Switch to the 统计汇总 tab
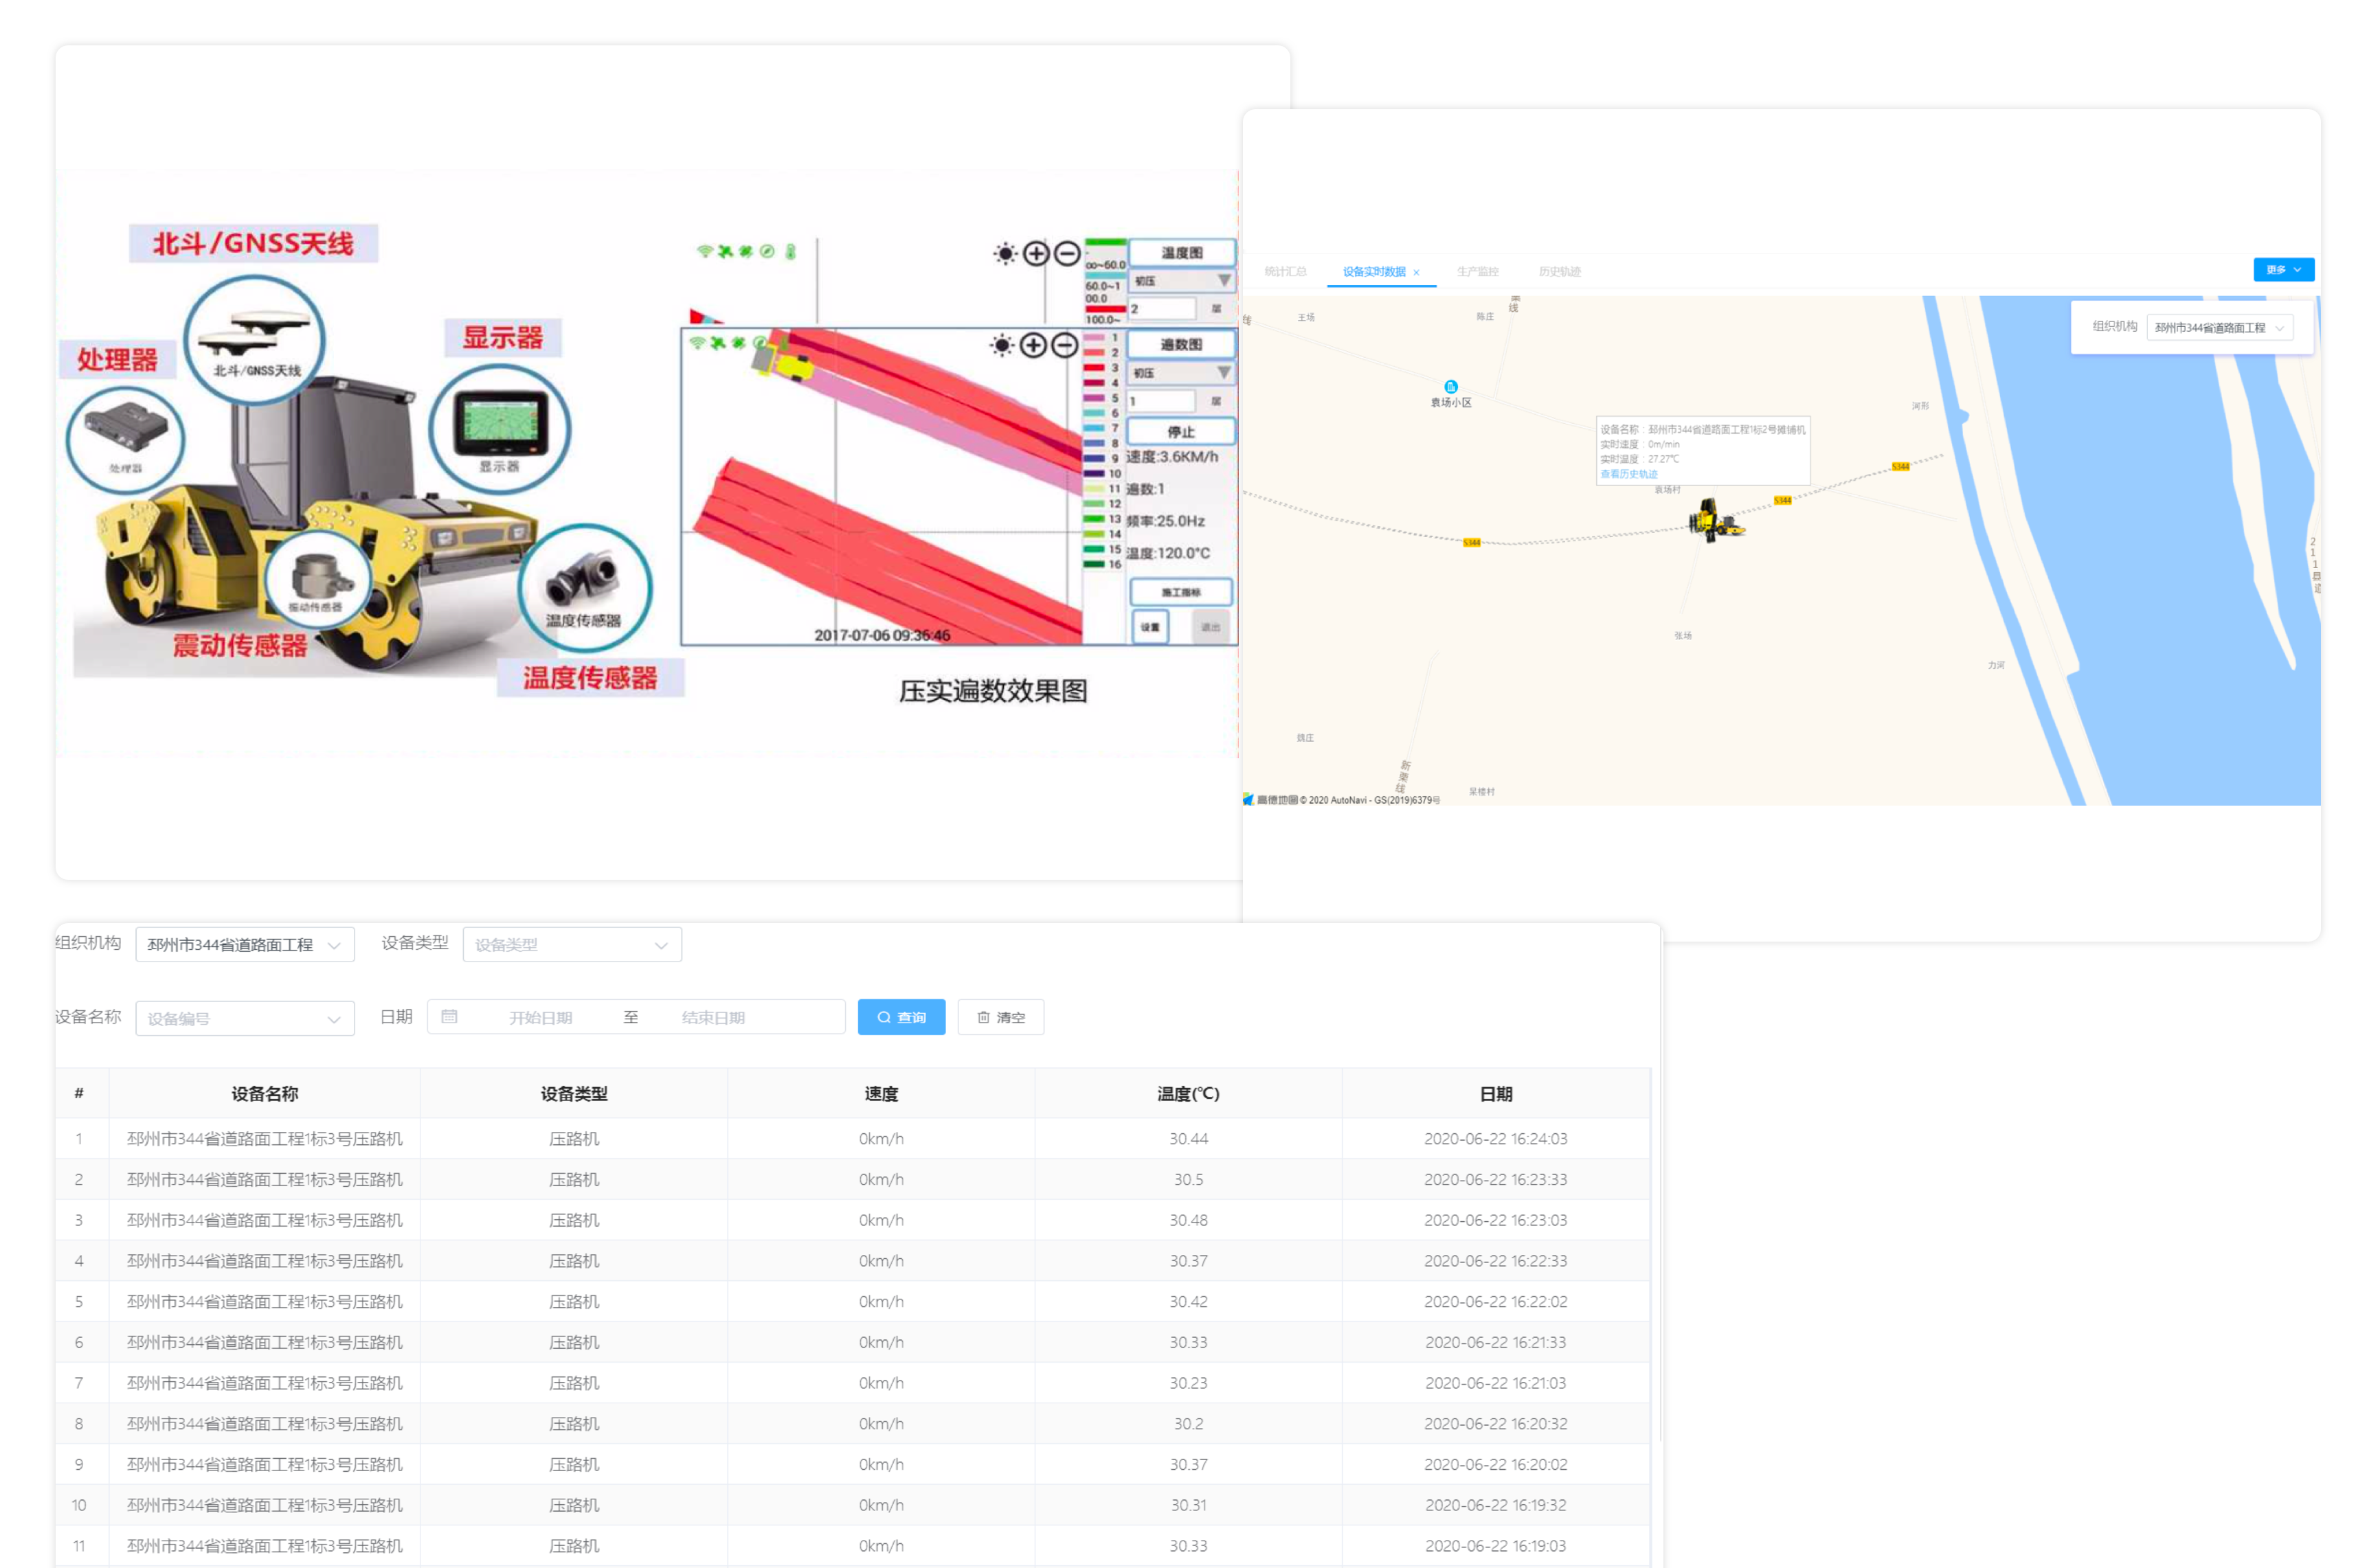The height and width of the screenshot is (1568, 2356). pos(1285,272)
